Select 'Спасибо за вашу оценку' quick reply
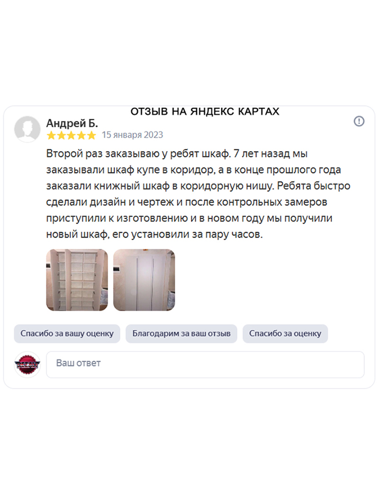Screen dimensions: 379x477 67,333
